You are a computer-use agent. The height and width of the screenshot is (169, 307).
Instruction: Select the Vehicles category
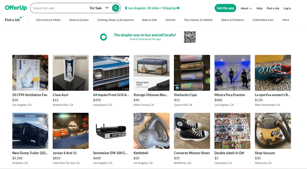pyautogui.click(x=170, y=20)
